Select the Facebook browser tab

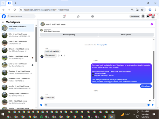pos(9,3)
